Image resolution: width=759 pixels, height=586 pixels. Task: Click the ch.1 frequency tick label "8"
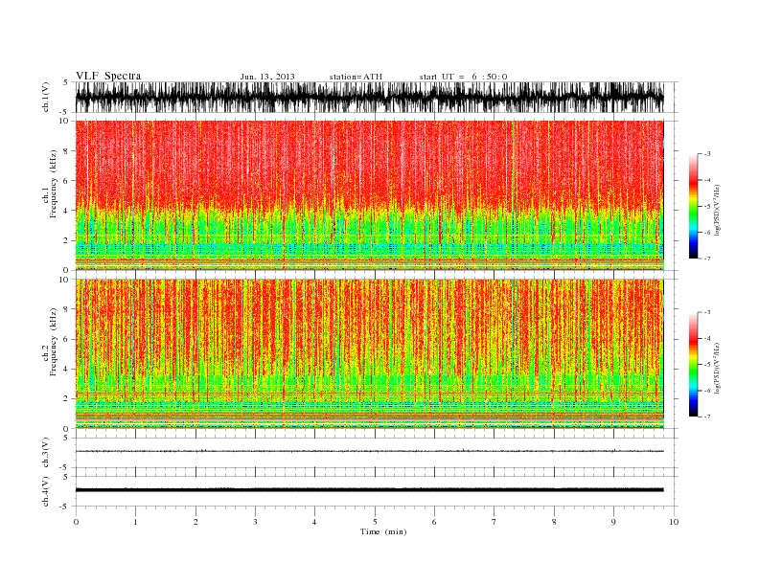(x=66, y=151)
